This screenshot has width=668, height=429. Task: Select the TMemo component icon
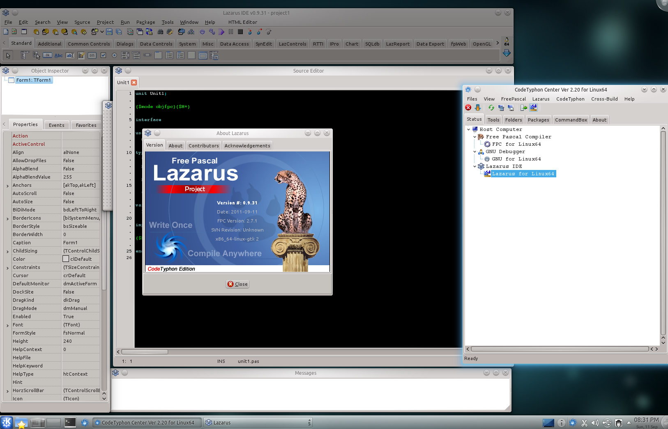81,55
